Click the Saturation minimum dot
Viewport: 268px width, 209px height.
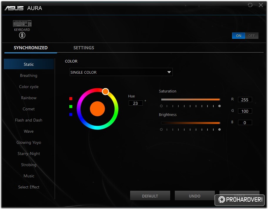[x=161, y=106]
